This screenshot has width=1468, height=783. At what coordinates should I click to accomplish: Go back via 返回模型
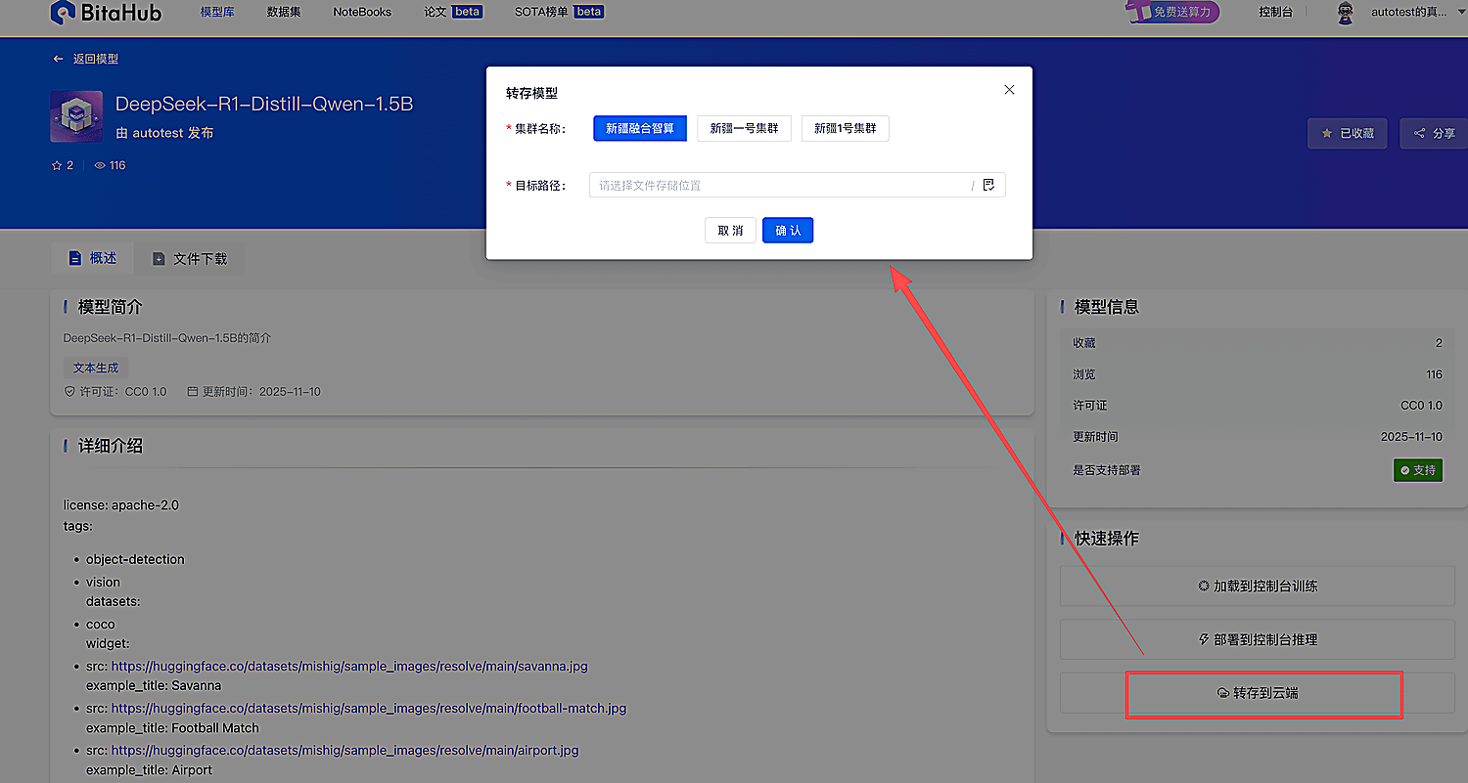coord(86,59)
